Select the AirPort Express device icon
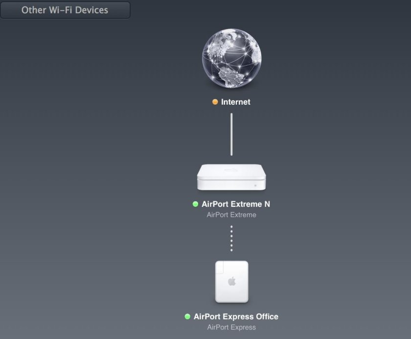 (x=231, y=281)
